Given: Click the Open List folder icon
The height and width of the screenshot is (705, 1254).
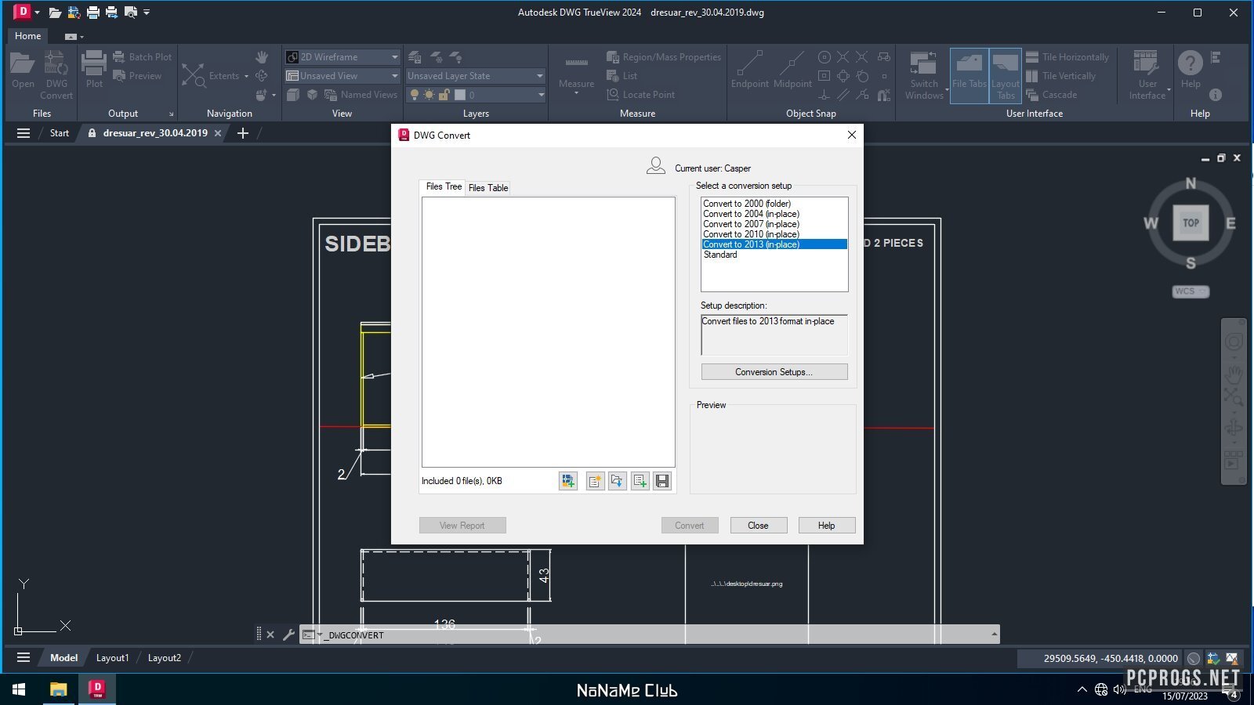Looking at the screenshot, I should coord(618,481).
